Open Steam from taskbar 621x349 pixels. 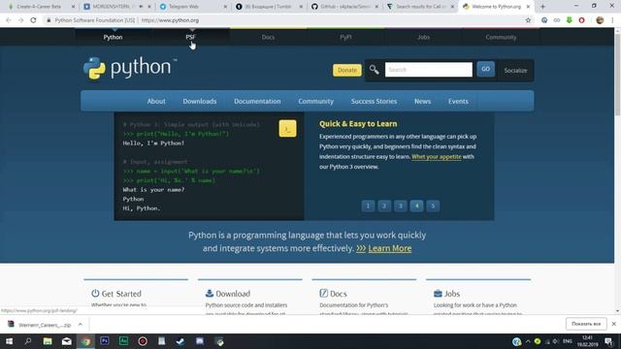pos(180,341)
